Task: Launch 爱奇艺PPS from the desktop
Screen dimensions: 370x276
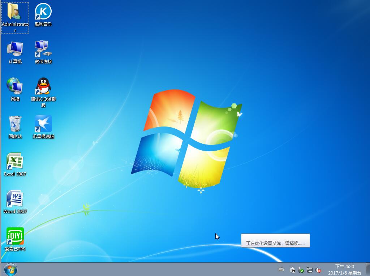Action: point(15,239)
